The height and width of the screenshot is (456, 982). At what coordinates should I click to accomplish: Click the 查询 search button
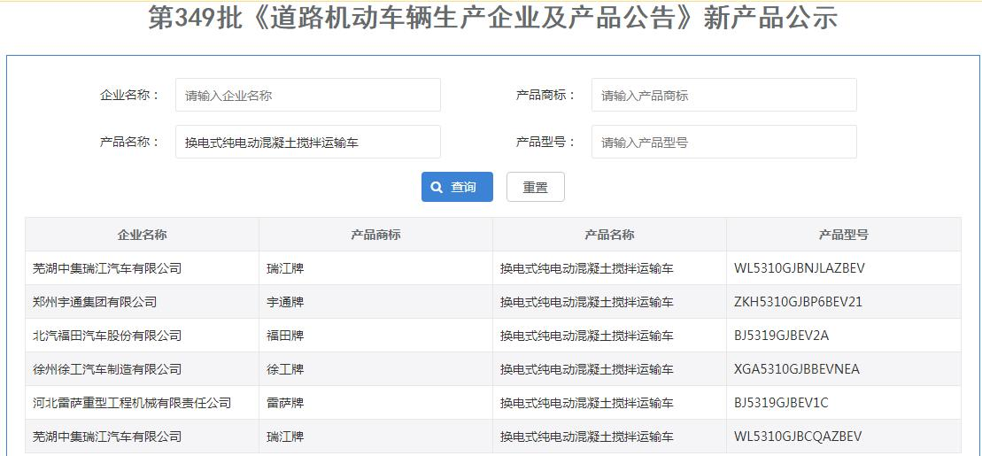tap(457, 188)
